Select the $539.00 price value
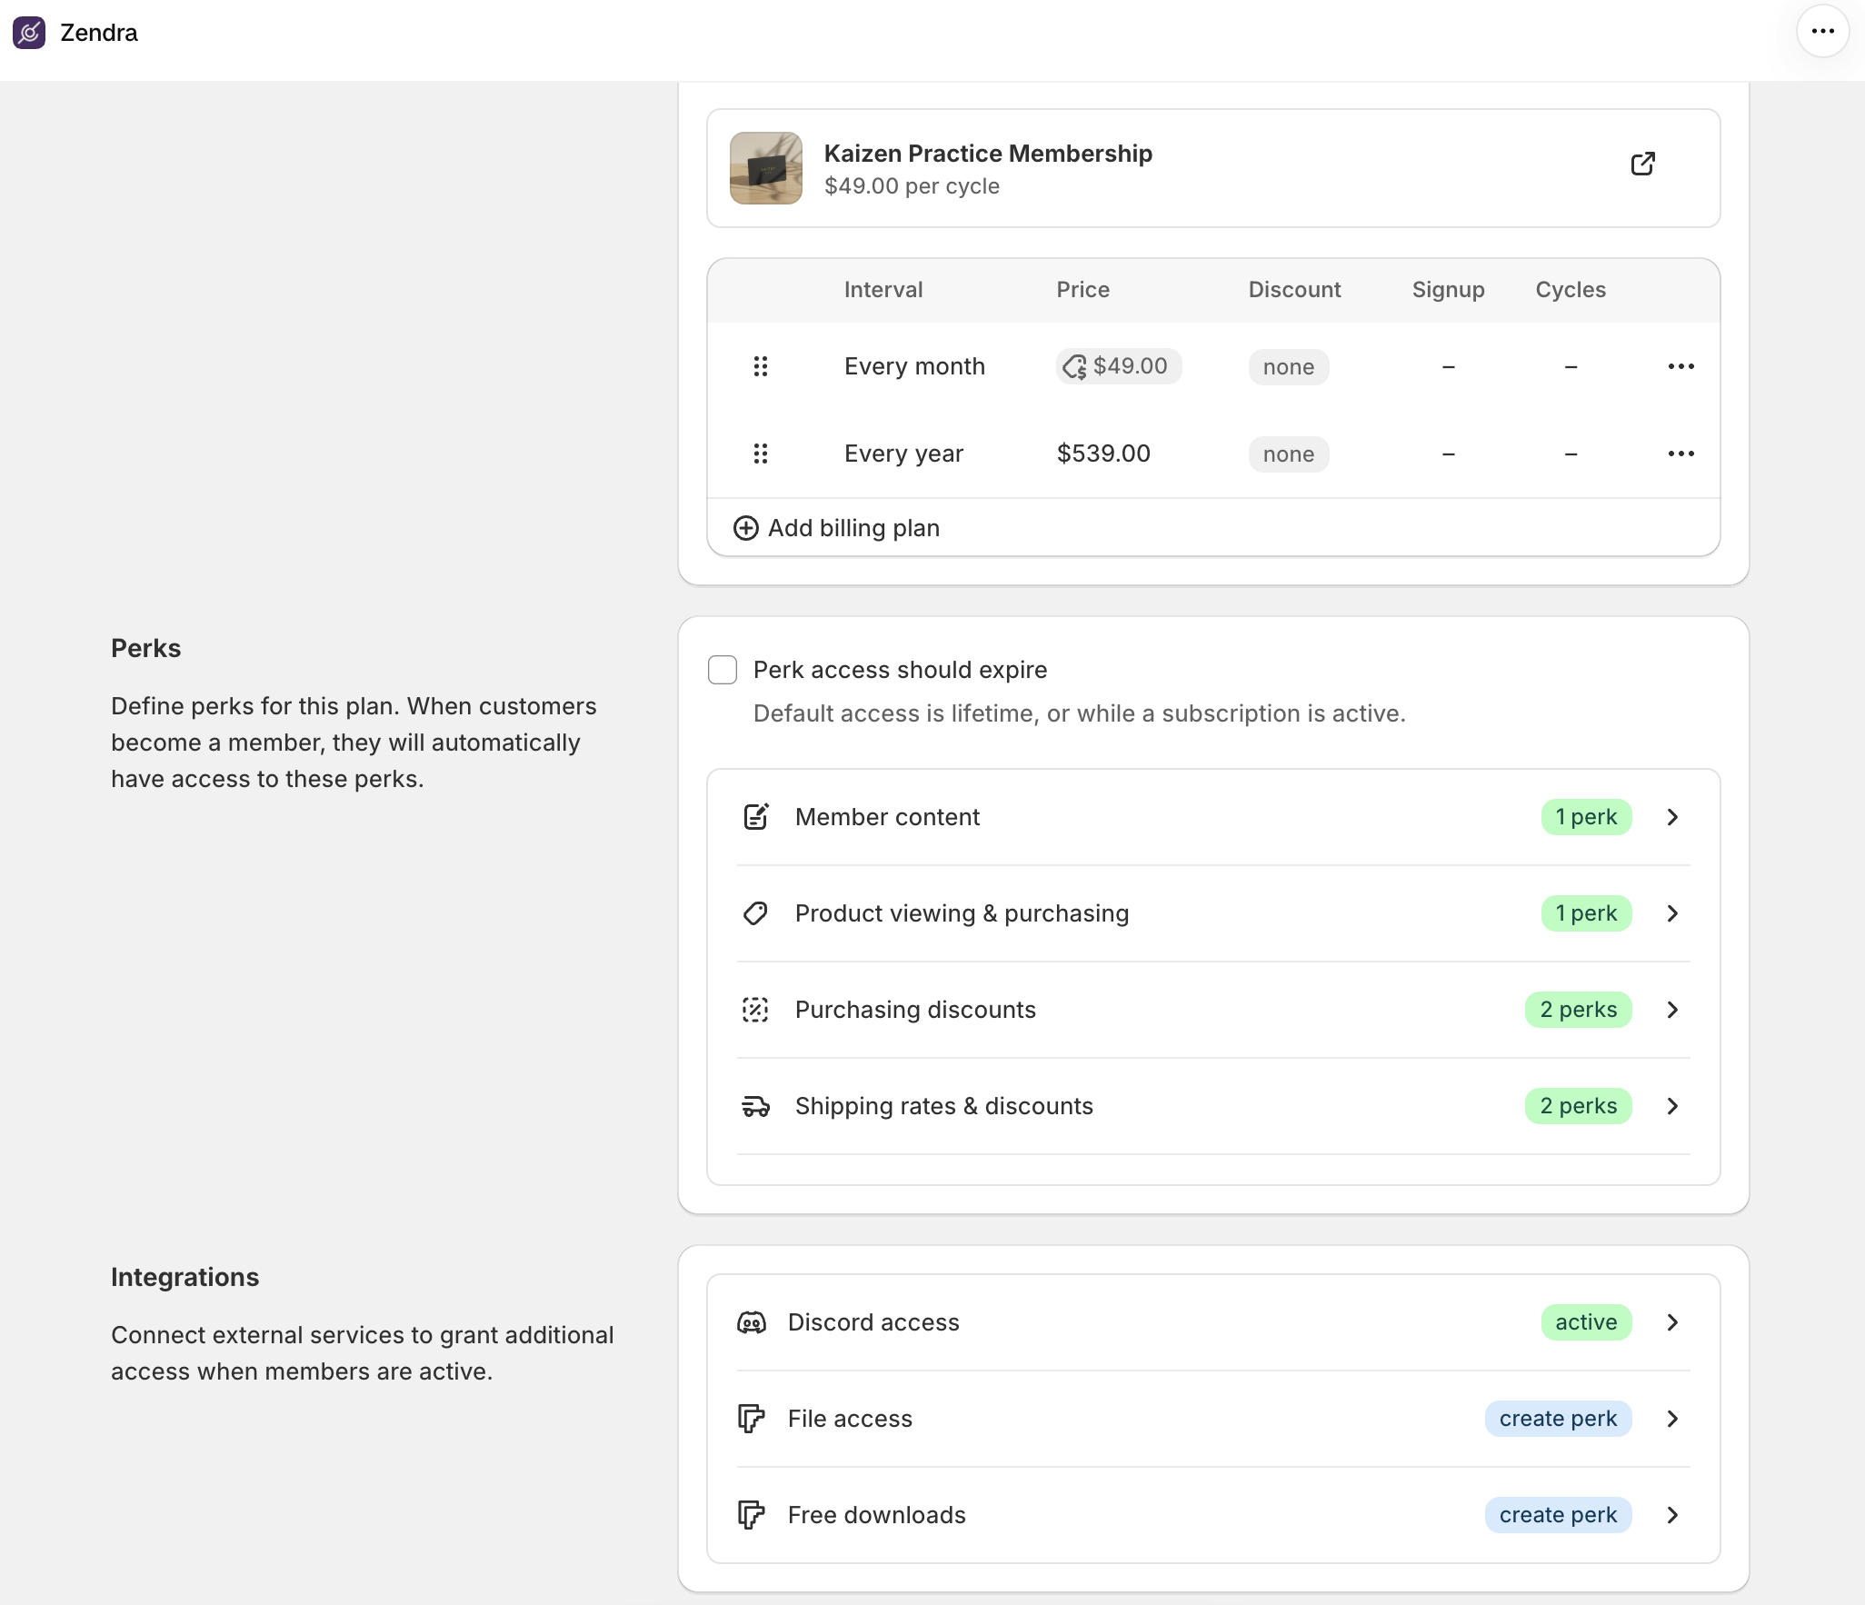Viewport: 1865px width, 1605px height. tap(1103, 454)
